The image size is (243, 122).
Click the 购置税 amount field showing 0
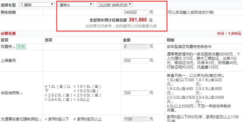click(x=136, y=47)
